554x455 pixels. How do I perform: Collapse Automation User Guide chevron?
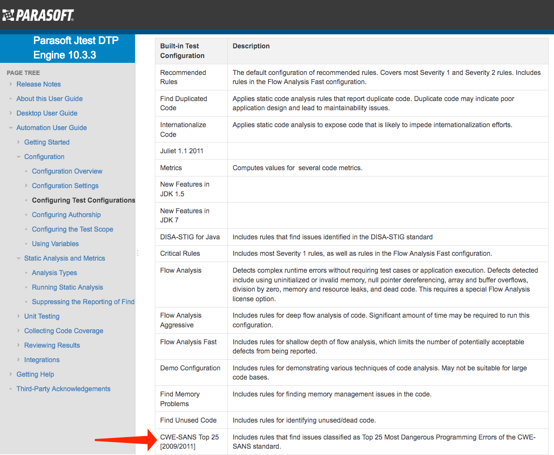[11, 128]
